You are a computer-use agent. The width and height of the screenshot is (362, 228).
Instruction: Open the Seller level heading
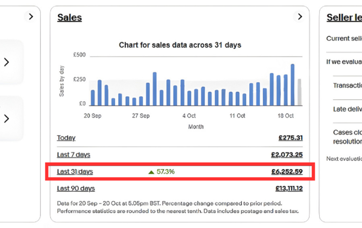click(x=344, y=18)
